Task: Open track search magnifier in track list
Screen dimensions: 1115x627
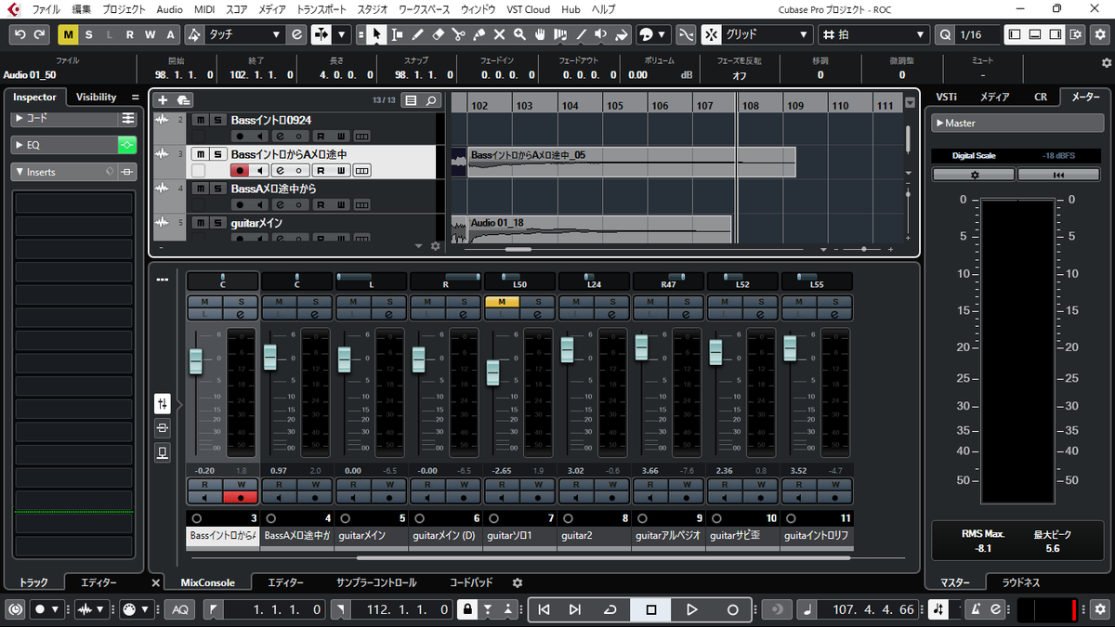Action: [432, 100]
